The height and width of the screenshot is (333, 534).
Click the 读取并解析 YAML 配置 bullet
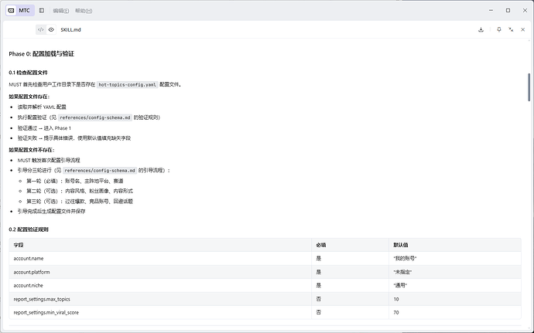42,107
